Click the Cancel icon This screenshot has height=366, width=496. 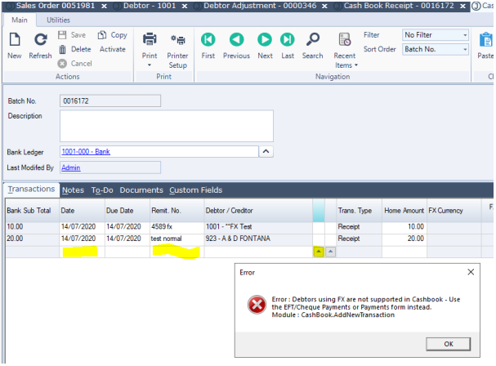point(62,64)
